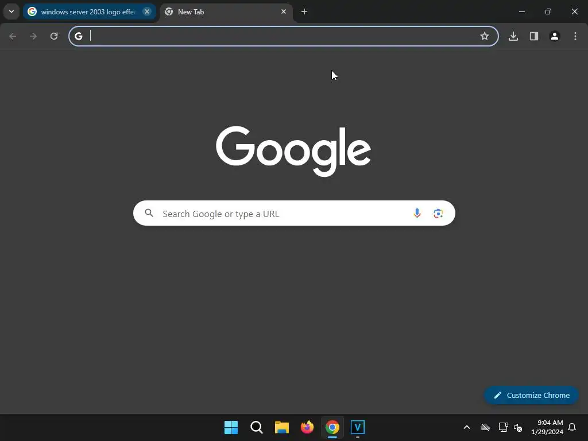Select the New Tab tab

click(226, 11)
